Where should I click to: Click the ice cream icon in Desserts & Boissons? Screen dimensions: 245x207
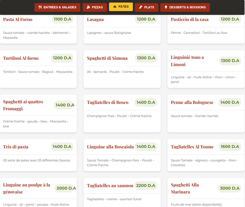tap(166, 7)
